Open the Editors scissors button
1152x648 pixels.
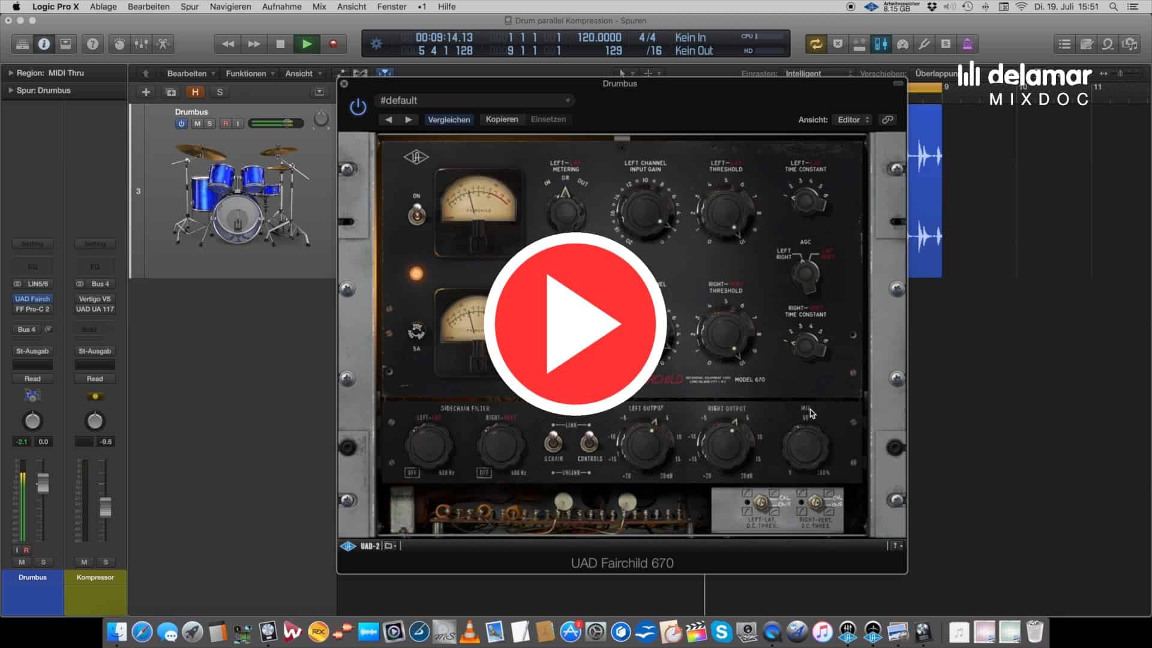point(163,44)
